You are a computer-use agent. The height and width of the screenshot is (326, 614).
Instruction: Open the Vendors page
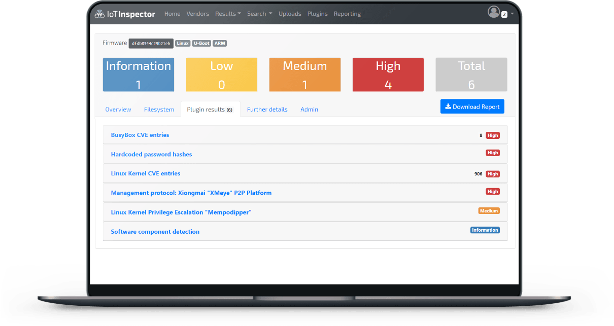[x=198, y=14]
